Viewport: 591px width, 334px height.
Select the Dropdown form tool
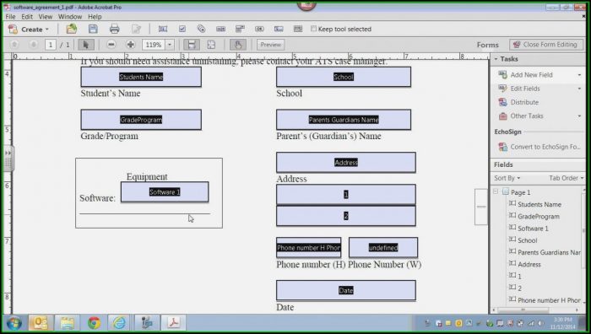[240, 29]
